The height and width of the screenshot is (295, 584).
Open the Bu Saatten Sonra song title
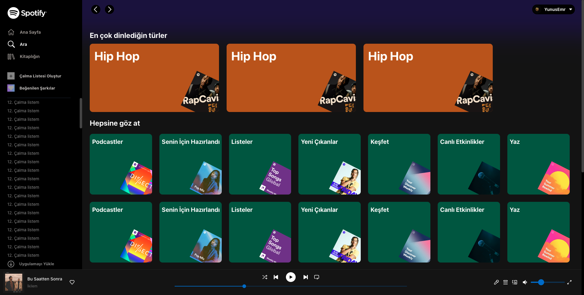(45, 279)
